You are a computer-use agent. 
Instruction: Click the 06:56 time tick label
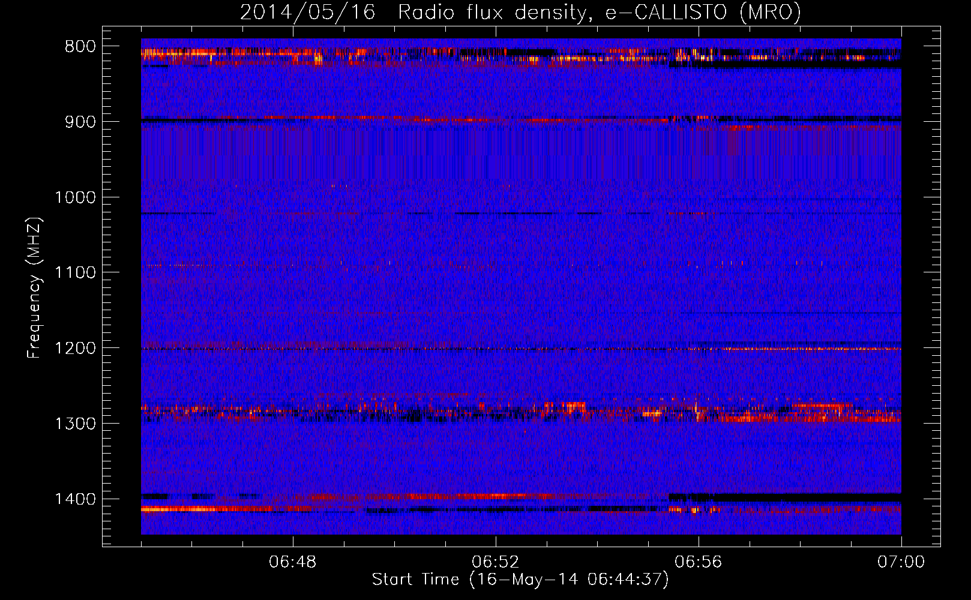[x=699, y=562]
